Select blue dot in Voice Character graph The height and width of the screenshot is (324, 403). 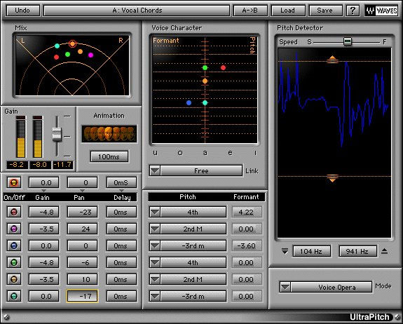189,102
